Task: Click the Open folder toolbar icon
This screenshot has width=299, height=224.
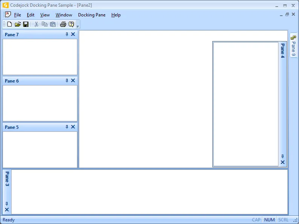Action: (18, 24)
